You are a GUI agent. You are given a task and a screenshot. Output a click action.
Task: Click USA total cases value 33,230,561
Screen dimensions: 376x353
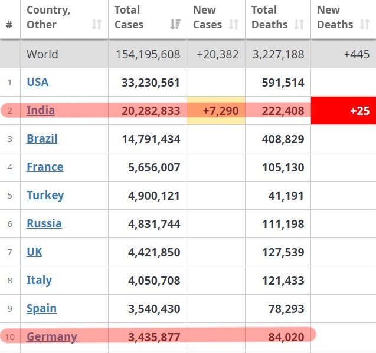(151, 83)
